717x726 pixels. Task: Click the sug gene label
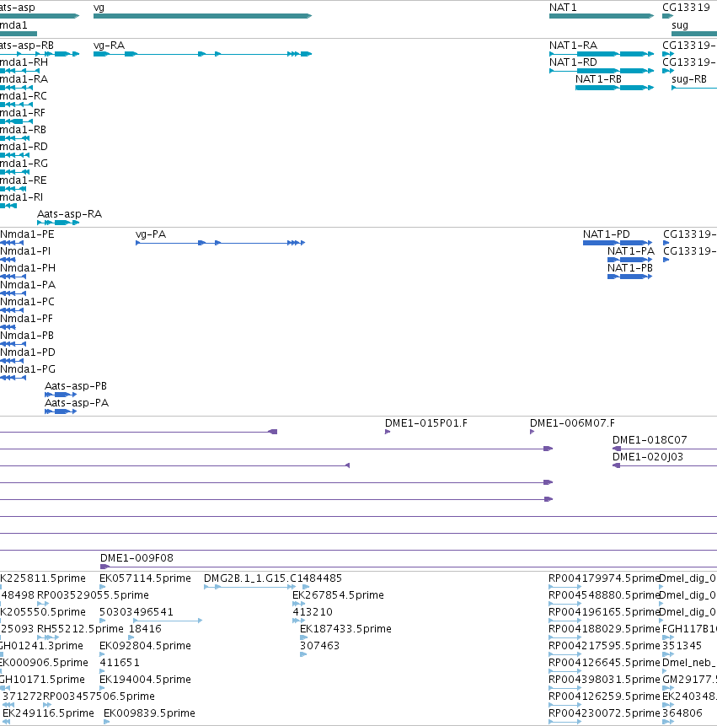click(680, 25)
